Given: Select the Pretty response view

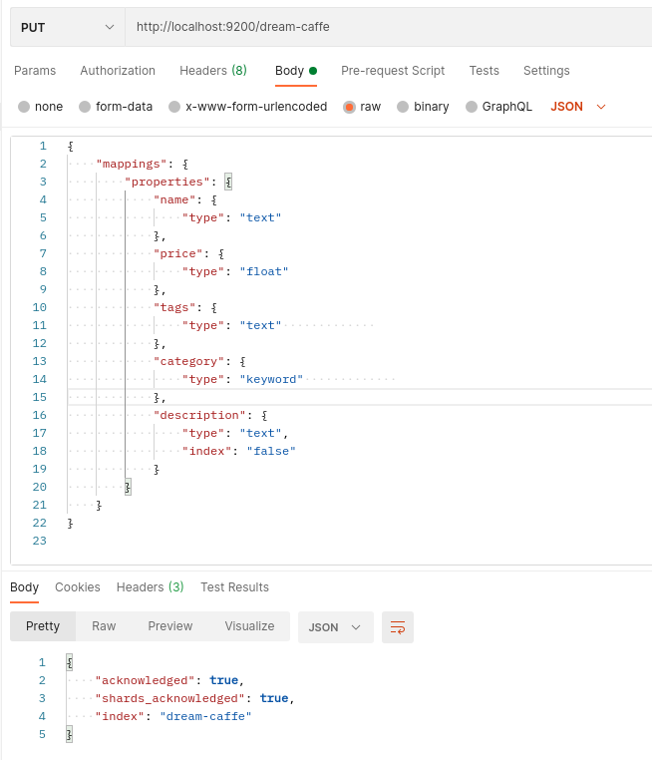Looking at the screenshot, I should point(43,626).
